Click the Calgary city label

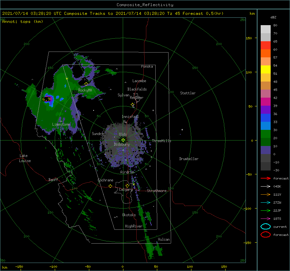tap(126, 189)
